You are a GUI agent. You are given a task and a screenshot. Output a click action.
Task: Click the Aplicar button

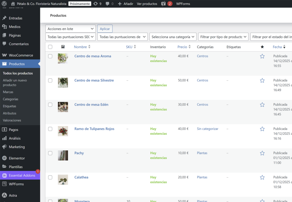tap(105, 29)
